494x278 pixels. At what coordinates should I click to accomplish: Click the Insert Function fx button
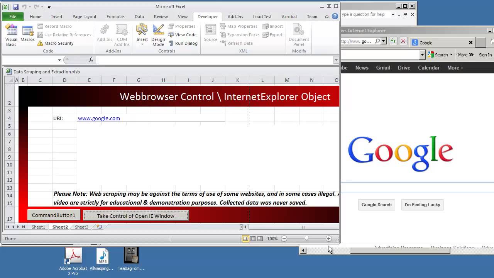point(91,60)
